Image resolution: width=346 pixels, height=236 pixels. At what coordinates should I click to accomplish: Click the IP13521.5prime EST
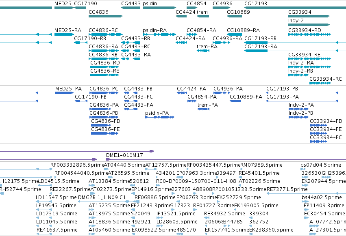[160, 217]
